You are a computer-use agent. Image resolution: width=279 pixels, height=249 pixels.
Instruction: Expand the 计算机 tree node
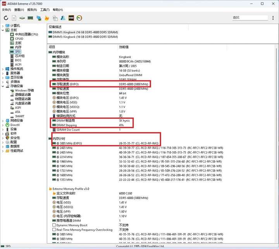pos(3,26)
